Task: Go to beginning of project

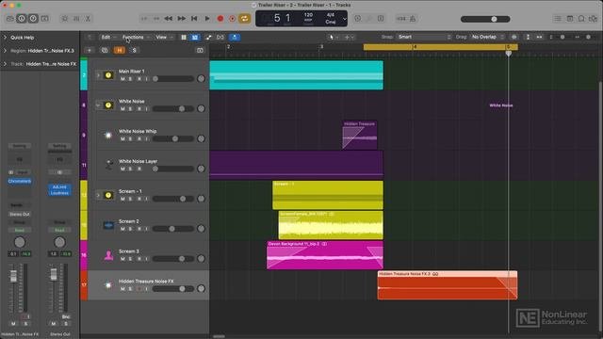Action: coord(194,19)
